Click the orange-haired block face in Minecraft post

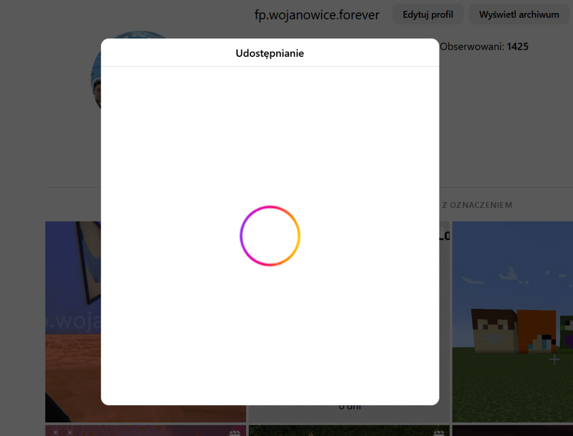point(537,332)
